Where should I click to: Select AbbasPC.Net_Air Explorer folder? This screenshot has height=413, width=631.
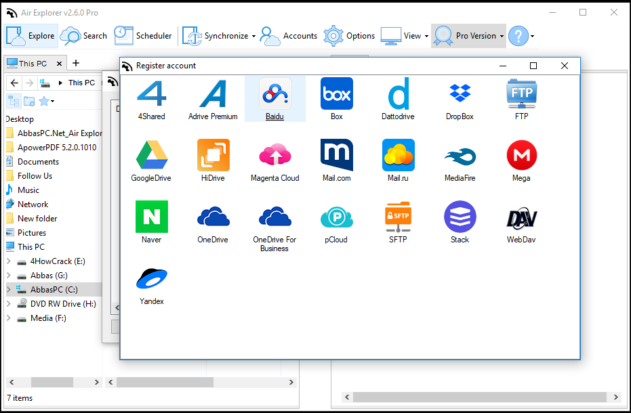point(54,133)
